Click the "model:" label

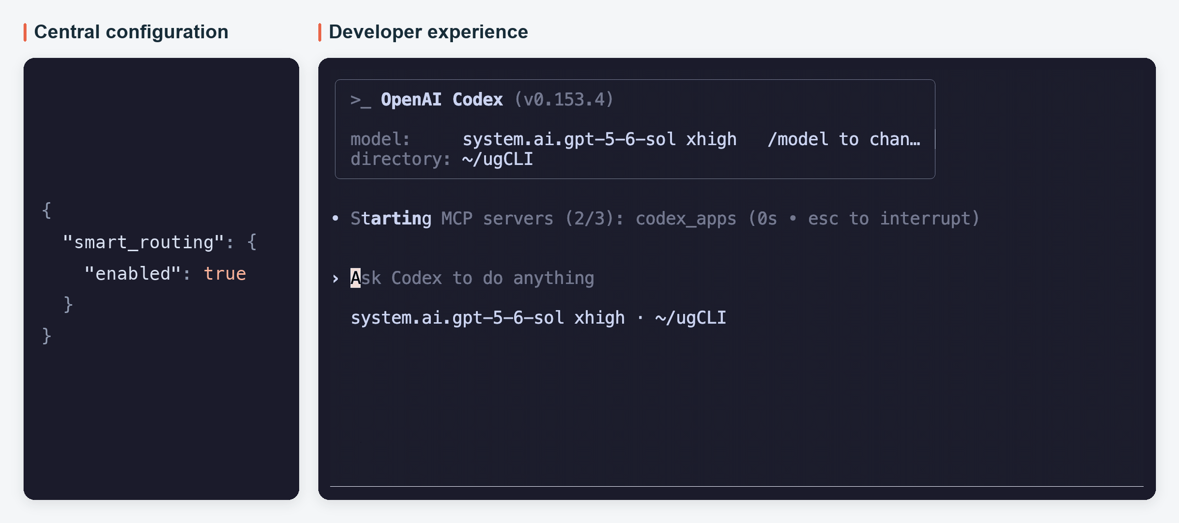pos(380,139)
